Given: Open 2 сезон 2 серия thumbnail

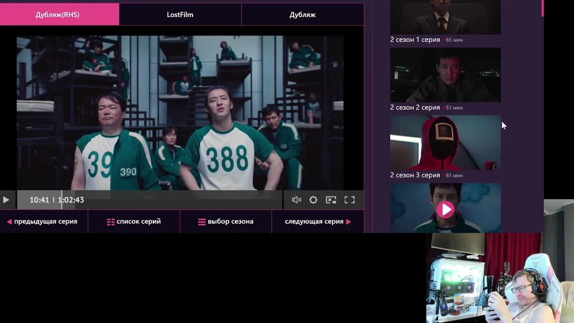Looking at the screenshot, I should click(x=445, y=75).
